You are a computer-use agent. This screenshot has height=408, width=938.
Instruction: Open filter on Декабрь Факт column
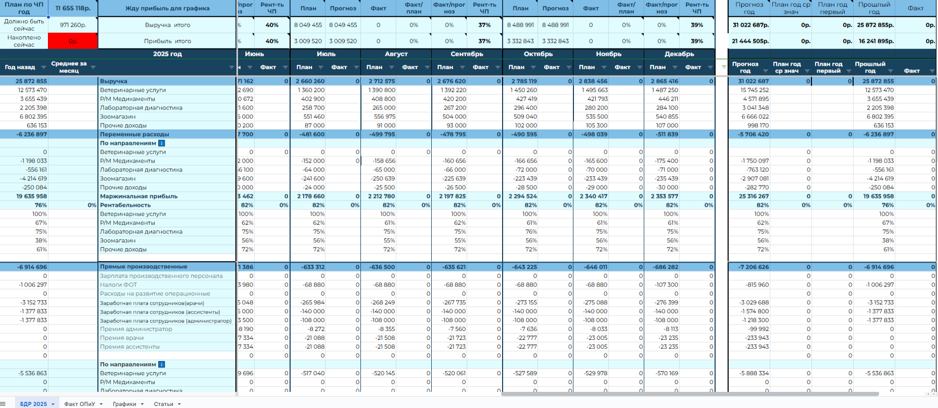[x=710, y=67]
